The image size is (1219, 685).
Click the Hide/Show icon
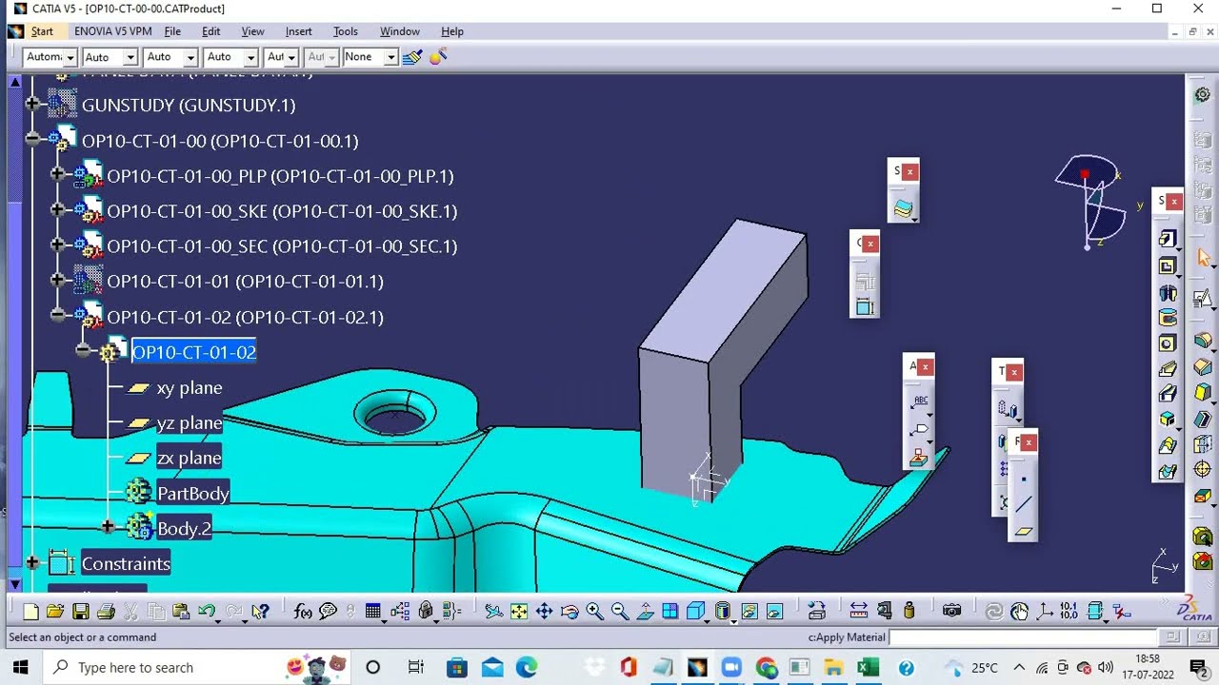tap(749, 612)
